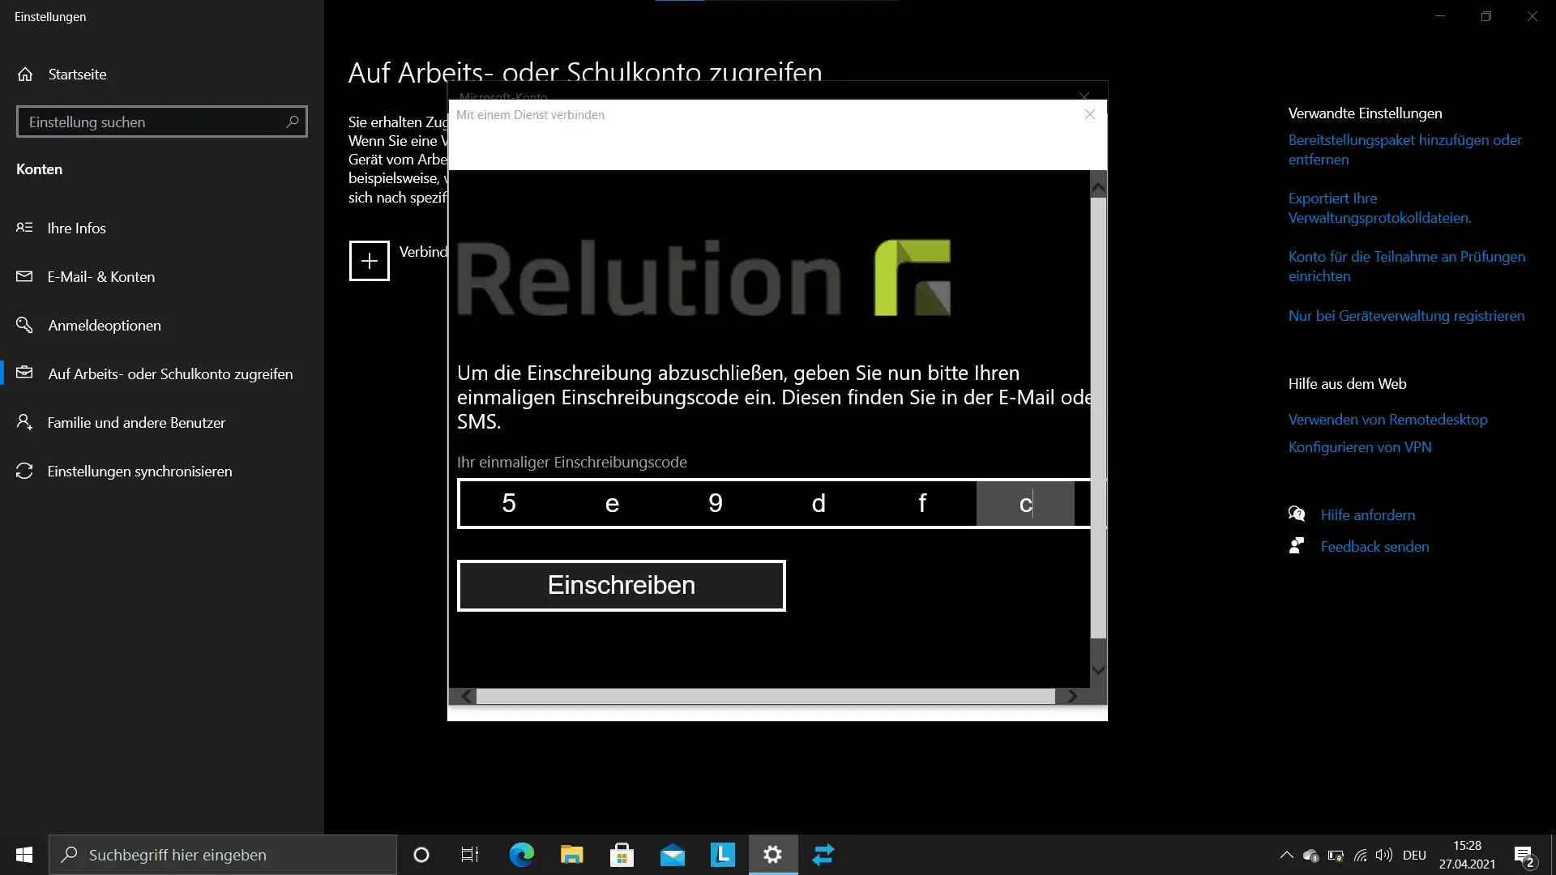Click dialog vertical scrollbar down arrow
1556x875 pixels.
pyautogui.click(x=1098, y=670)
